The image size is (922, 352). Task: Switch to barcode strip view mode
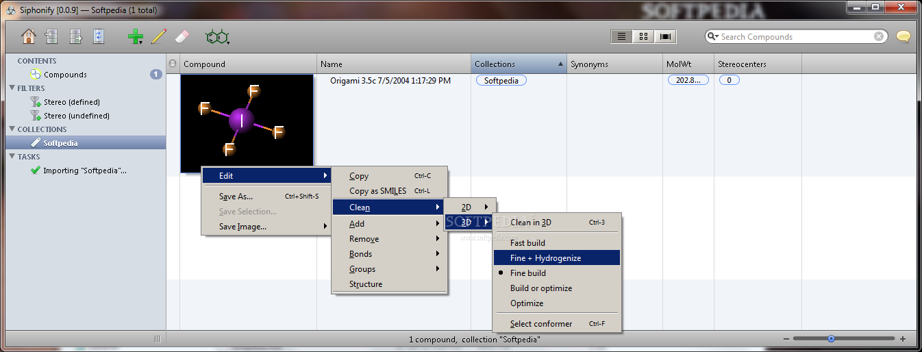(665, 37)
